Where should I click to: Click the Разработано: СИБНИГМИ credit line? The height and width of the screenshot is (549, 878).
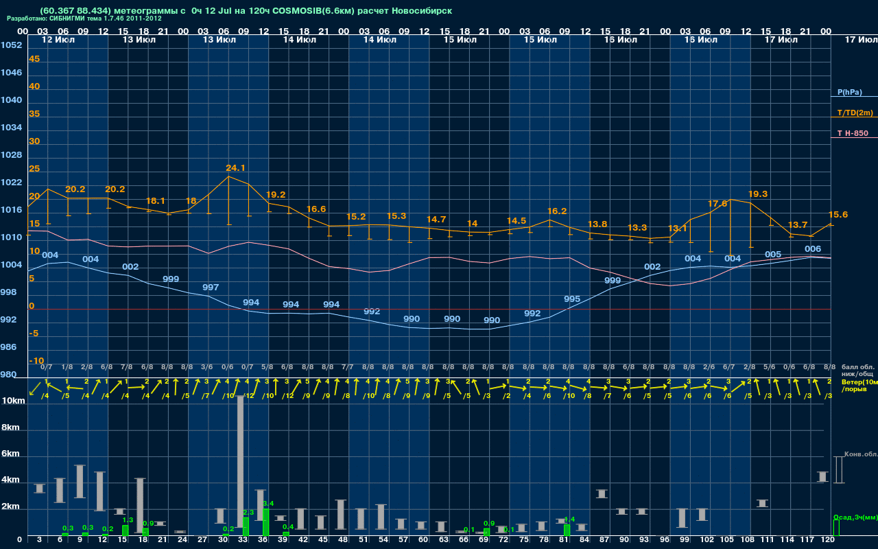click(84, 19)
